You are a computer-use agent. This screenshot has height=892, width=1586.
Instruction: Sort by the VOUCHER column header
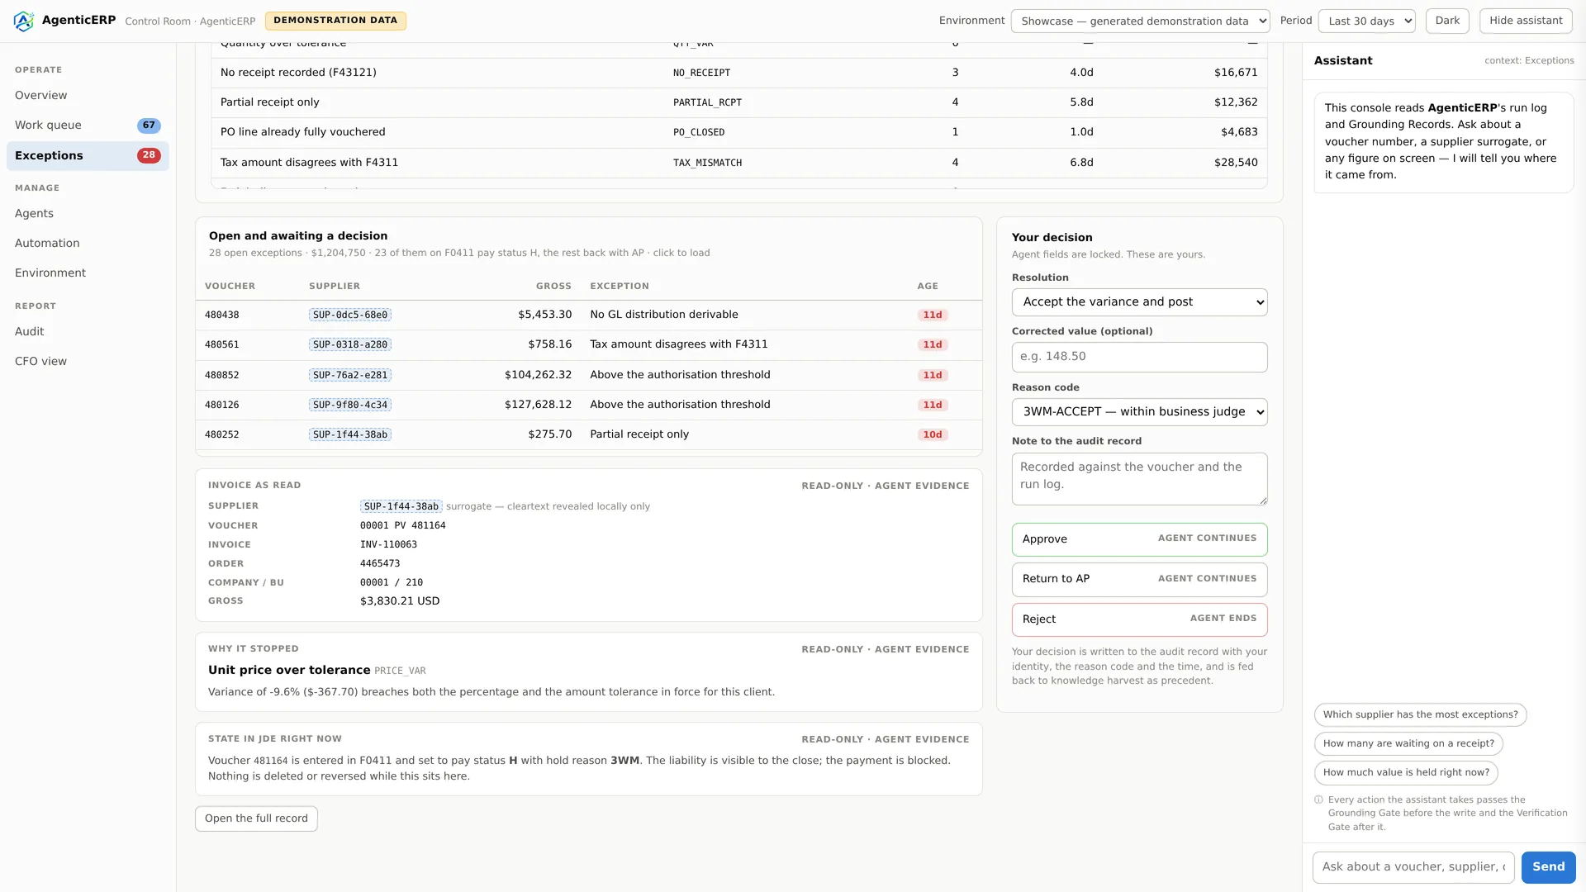pos(230,287)
